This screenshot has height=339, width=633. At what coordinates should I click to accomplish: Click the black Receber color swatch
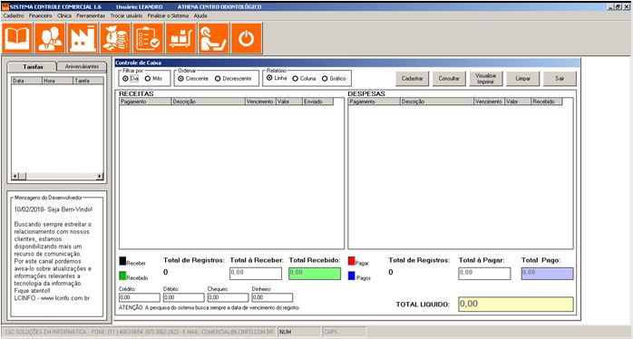[122, 261]
